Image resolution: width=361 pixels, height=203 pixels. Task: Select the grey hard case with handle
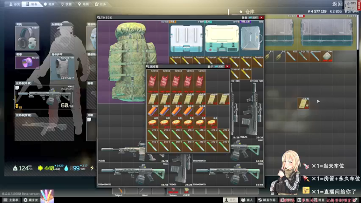pyautogui.click(x=252, y=38)
